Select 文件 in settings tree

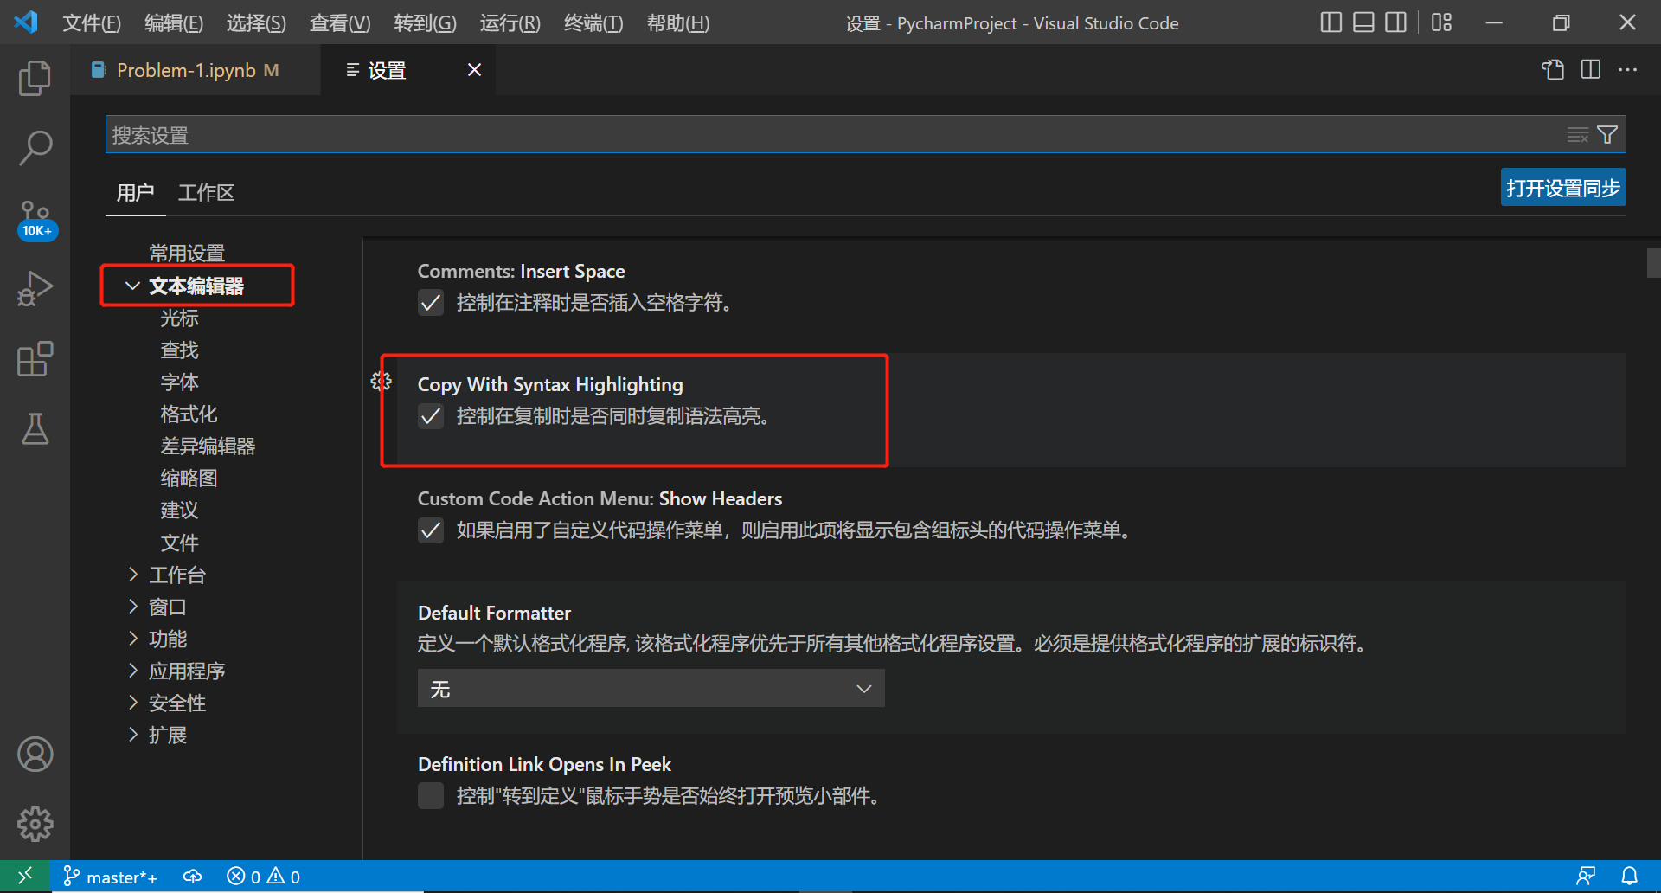179,543
